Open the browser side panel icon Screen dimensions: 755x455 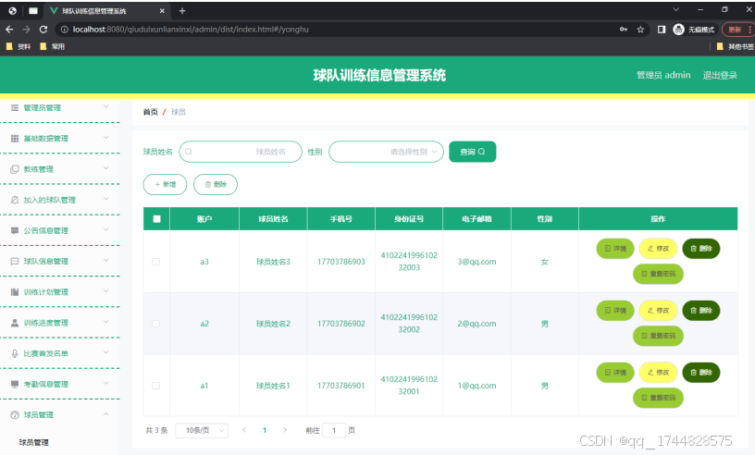[x=662, y=30]
